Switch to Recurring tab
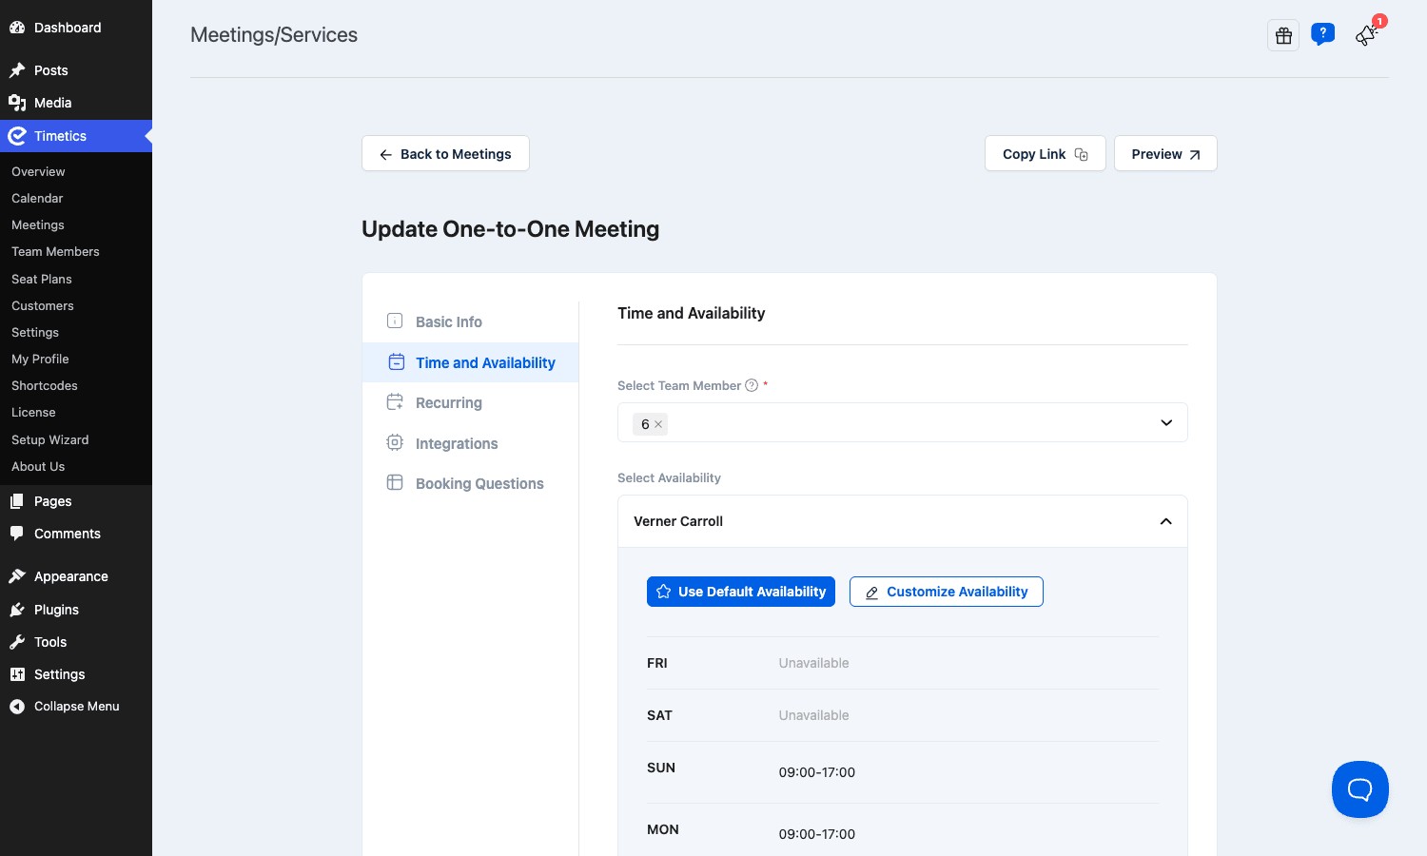This screenshot has width=1427, height=856. [x=471, y=402]
